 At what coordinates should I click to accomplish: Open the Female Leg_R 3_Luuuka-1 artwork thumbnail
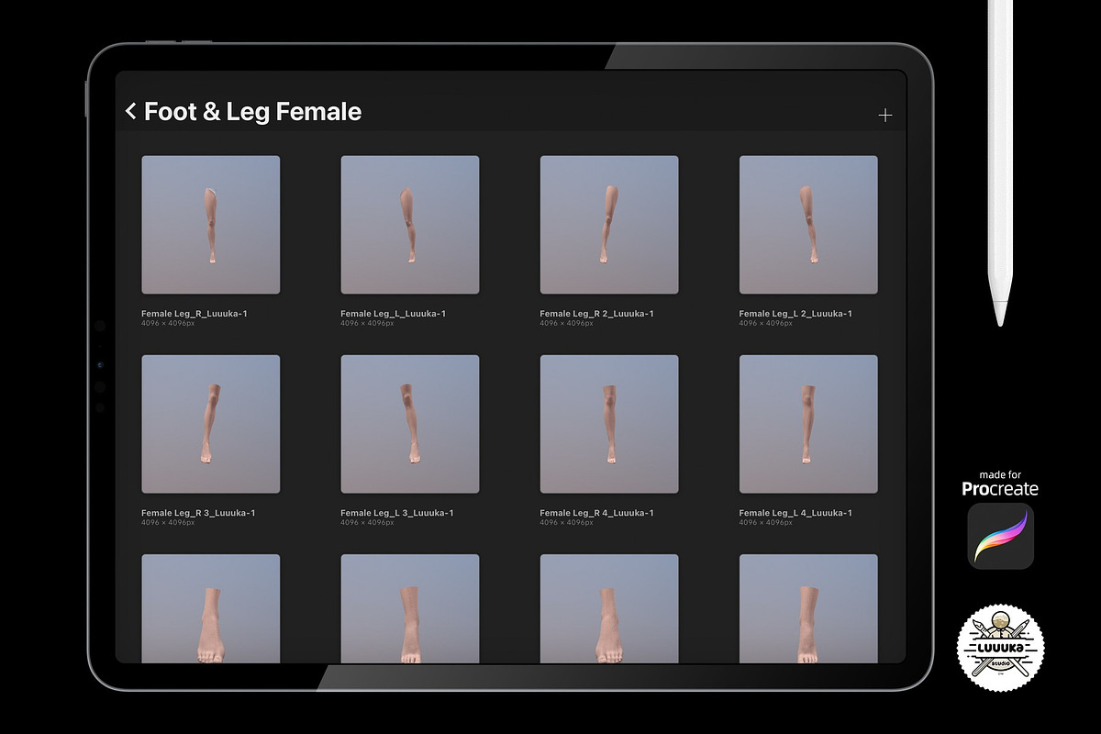[x=211, y=424]
